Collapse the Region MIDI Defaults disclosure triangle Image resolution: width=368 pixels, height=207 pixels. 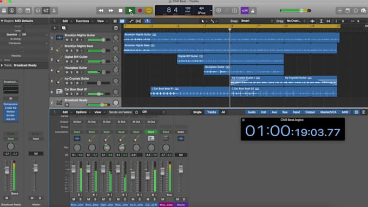[x=2, y=21]
